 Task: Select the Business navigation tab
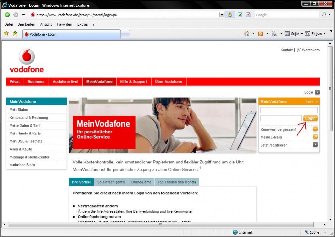coord(36,82)
